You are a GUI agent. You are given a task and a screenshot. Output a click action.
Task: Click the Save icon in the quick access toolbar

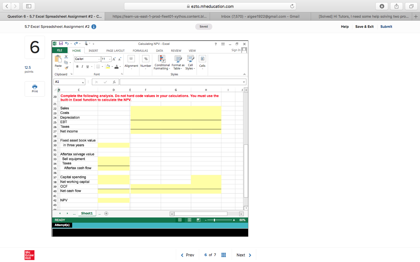point(61,43)
